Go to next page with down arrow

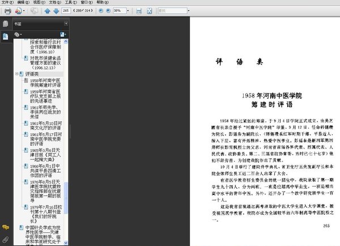coord(56,11)
